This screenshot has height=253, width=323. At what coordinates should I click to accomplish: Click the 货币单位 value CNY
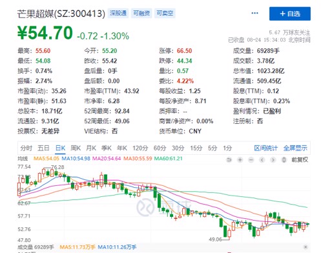(x=195, y=131)
